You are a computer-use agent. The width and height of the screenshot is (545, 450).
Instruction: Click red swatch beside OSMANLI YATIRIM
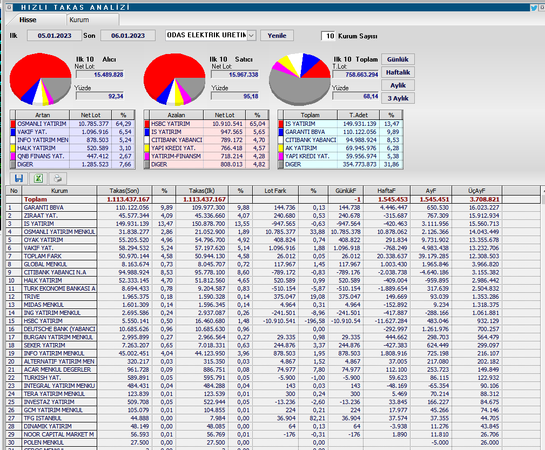pyautogui.click(x=13, y=124)
